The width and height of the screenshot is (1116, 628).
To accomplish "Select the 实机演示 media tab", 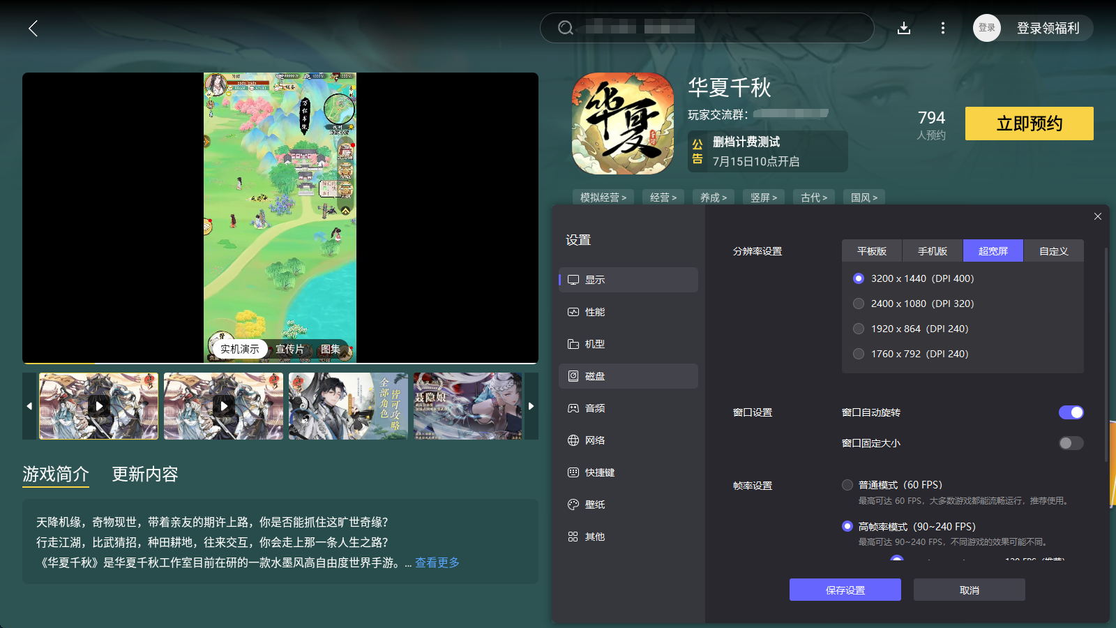I will [240, 349].
